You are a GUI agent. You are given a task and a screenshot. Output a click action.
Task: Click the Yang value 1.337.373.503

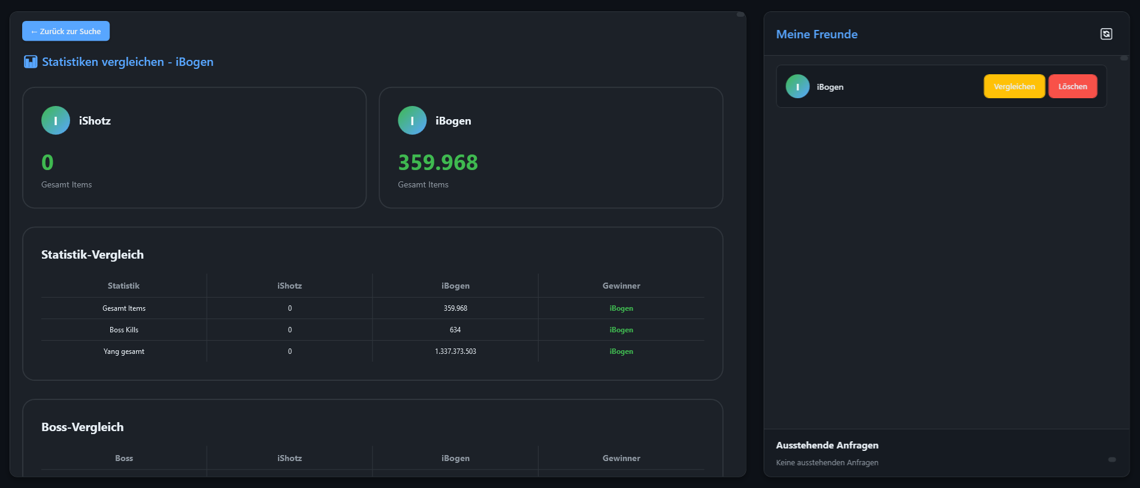[x=455, y=351]
